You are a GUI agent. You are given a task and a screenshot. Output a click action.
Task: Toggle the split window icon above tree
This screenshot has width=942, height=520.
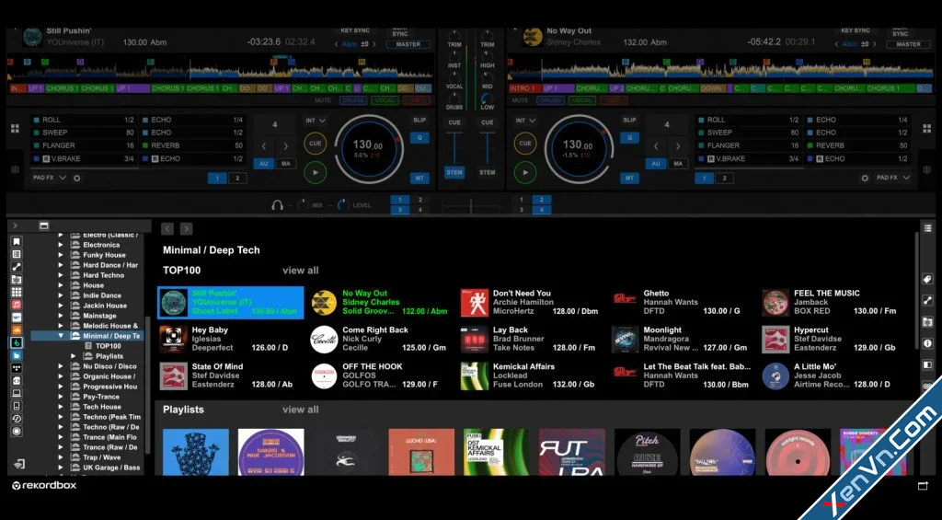click(x=44, y=225)
